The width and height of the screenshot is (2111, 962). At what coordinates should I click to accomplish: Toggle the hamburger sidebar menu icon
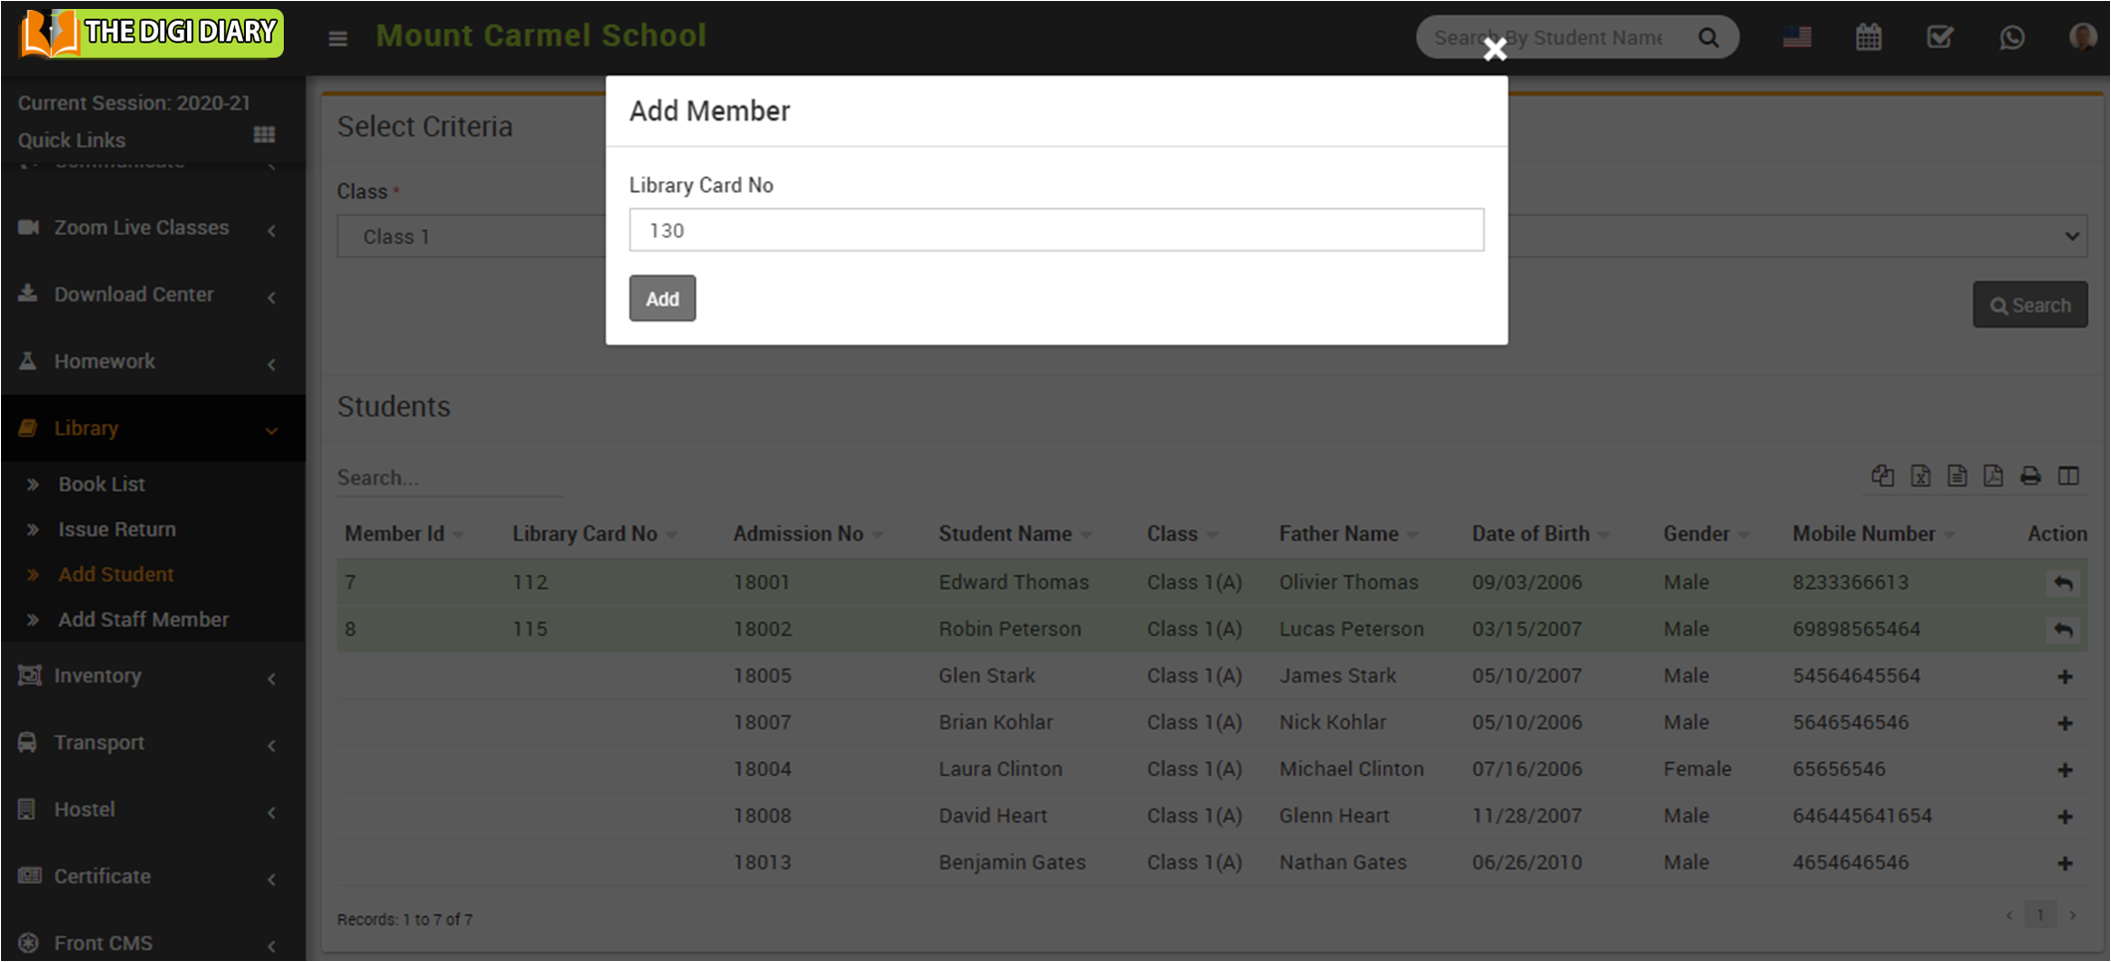338,39
